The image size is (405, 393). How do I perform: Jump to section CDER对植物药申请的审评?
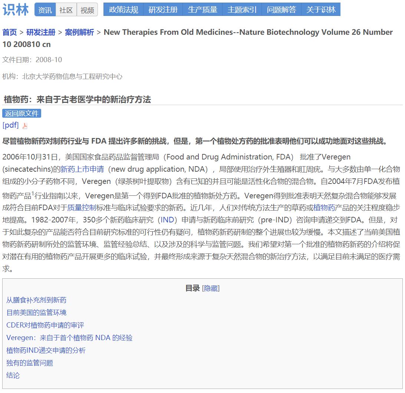(x=45, y=325)
